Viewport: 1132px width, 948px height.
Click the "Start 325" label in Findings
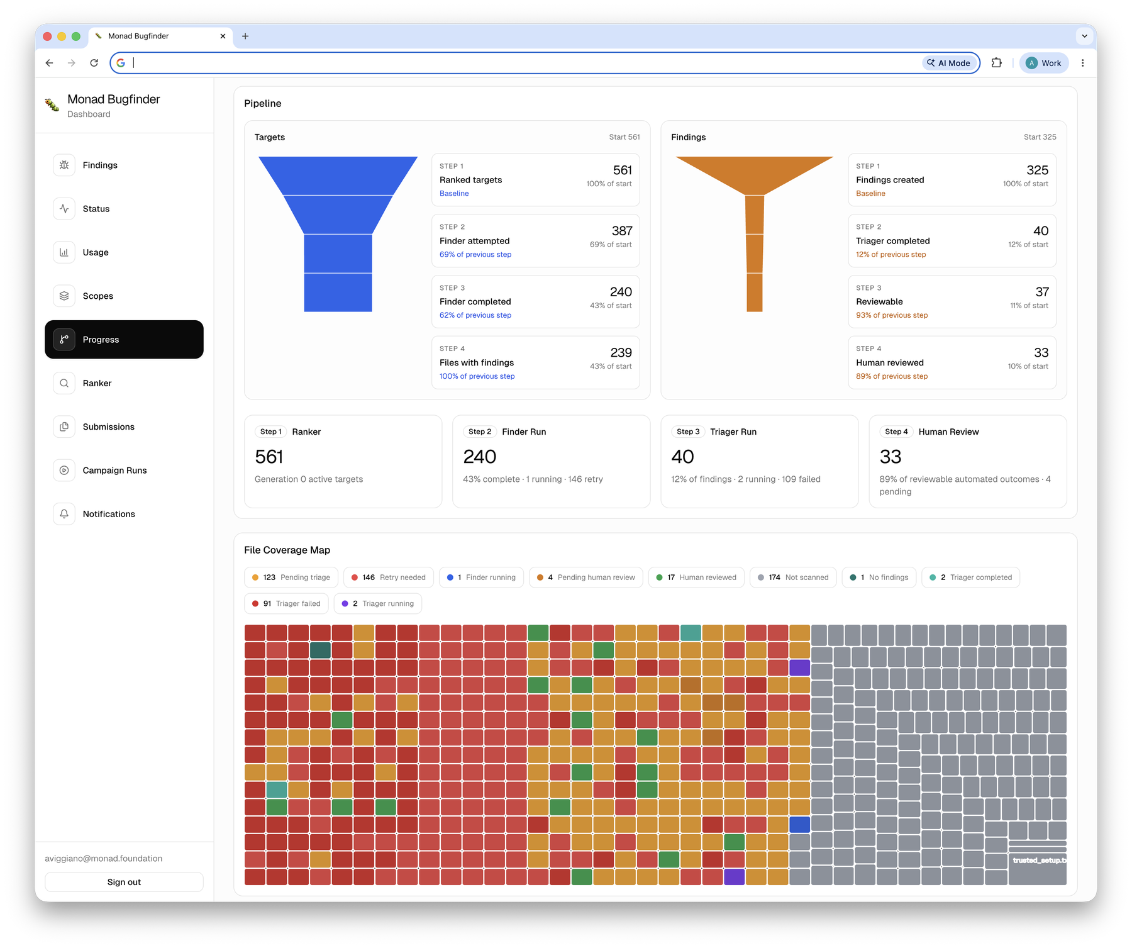pyautogui.click(x=1040, y=137)
